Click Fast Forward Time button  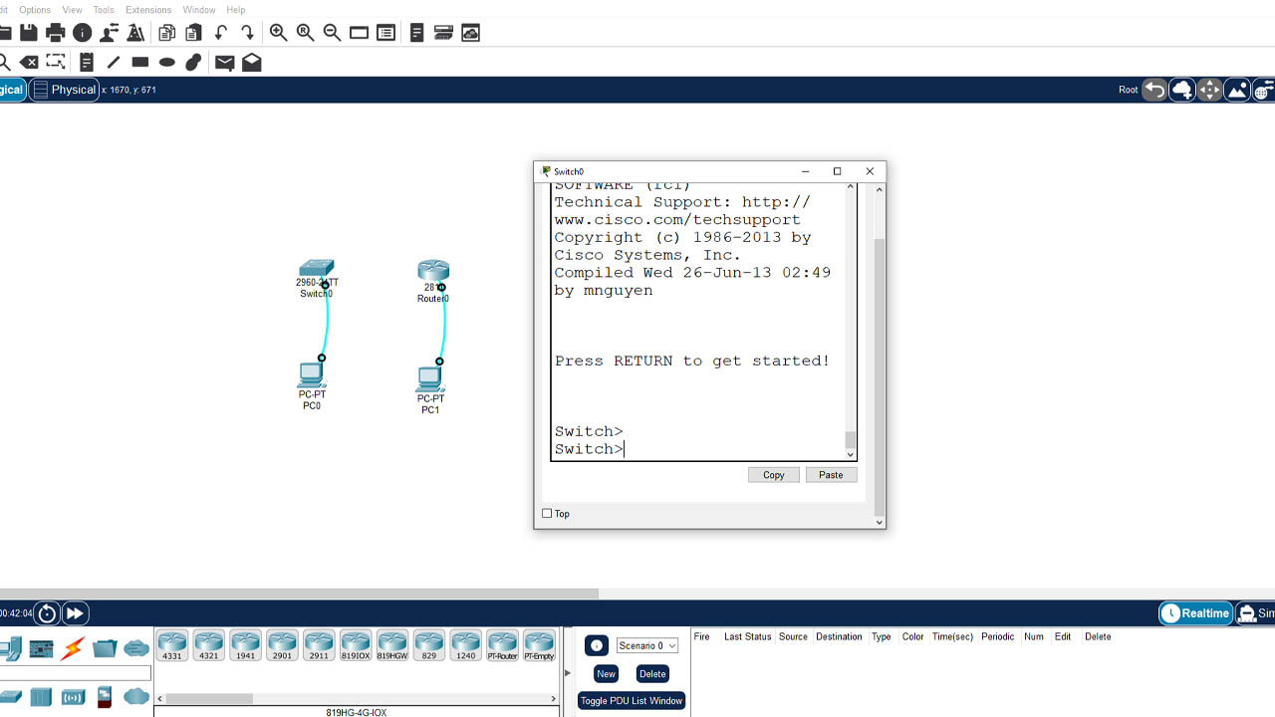pyautogui.click(x=75, y=613)
